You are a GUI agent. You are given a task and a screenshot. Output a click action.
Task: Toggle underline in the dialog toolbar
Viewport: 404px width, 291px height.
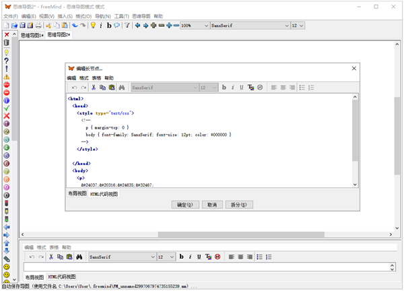point(242,88)
